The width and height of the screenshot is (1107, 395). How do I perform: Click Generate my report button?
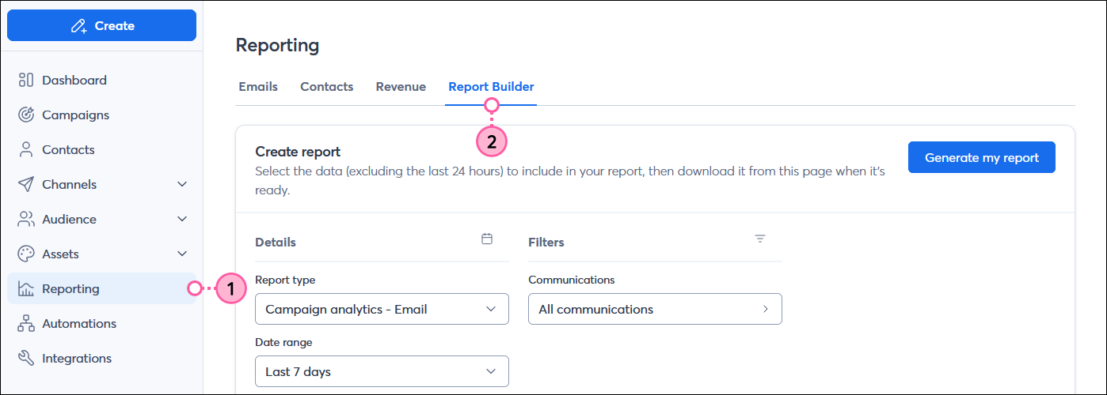tap(982, 157)
